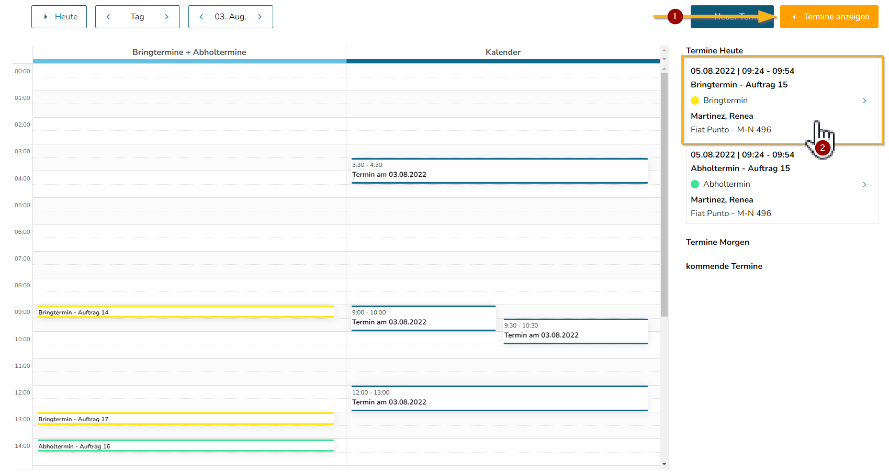The height and width of the screenshot is (473, 889).
Task: Click the green Abholtermin status dot
Action: coord(695,184)
